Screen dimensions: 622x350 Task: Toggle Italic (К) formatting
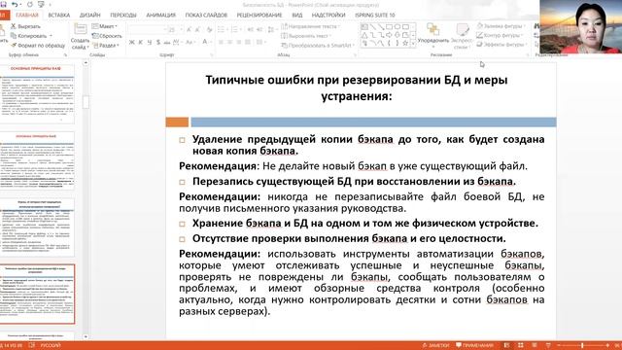(140, 42)
